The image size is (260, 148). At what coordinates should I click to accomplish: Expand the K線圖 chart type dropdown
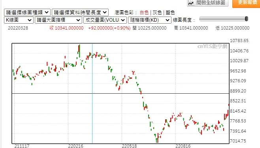[19, 20]
